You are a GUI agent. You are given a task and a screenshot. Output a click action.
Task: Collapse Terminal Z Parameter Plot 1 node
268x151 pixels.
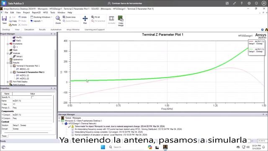pos(11,72)
